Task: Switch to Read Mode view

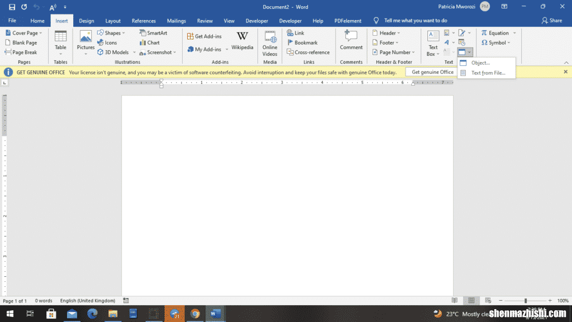Action: click(x=455, y=300)
